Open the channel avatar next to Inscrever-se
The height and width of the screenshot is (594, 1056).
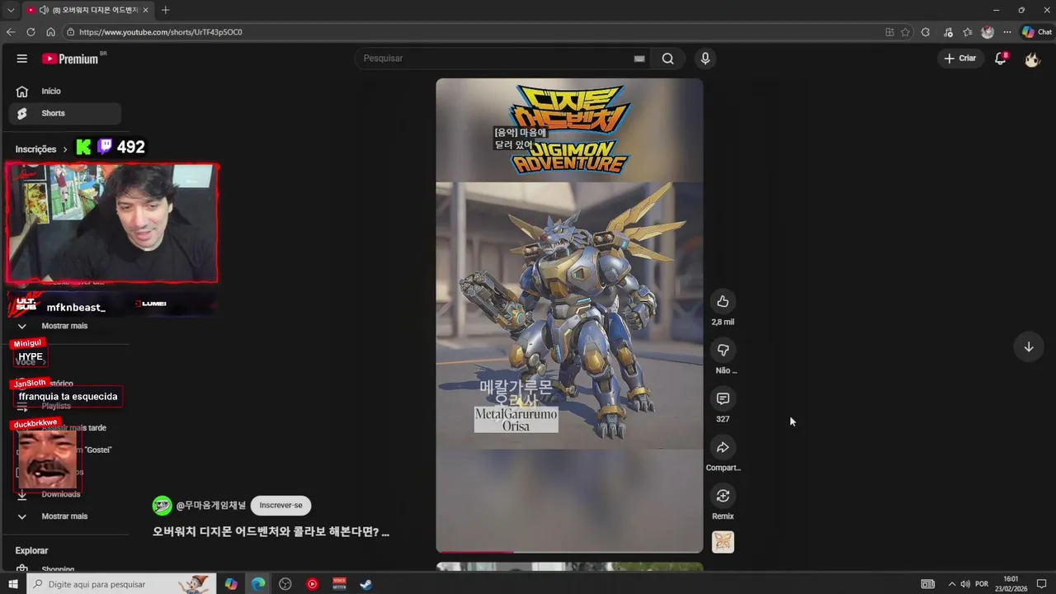[162, 505]
